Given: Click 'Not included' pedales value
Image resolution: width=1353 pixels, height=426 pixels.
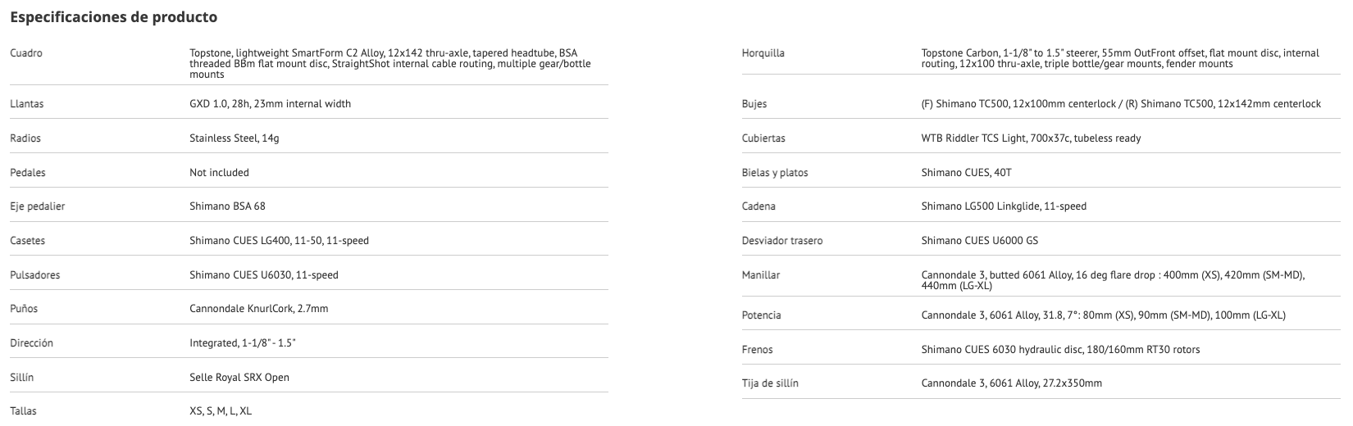Looking at the screenshot, I should (x=219, y=173).
